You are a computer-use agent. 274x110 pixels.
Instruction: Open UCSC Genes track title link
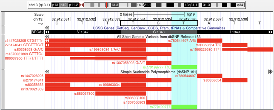(159, 28)
